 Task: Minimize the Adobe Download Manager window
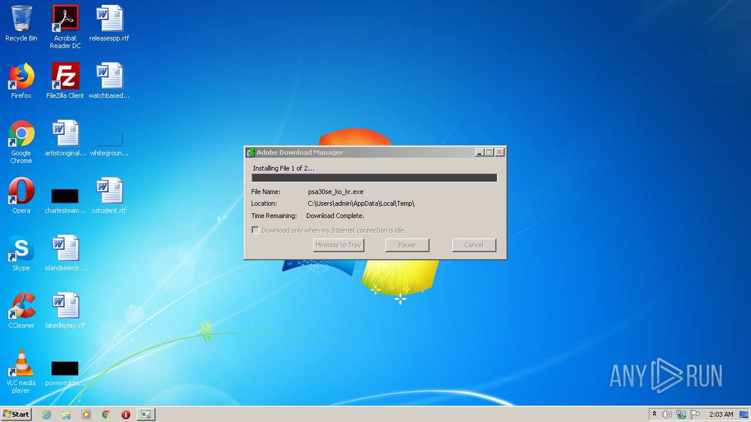click(x=479, y=152)
